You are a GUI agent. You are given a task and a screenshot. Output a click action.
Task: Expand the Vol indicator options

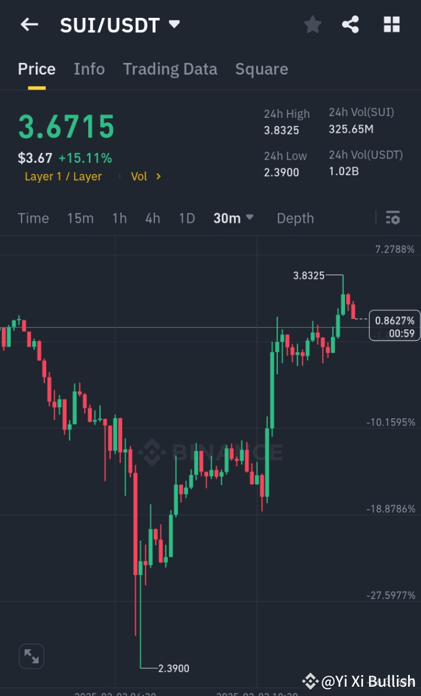coord(146,176)
